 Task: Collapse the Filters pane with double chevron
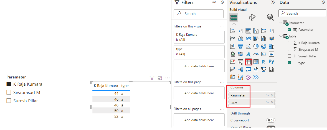tap(222, 2)
